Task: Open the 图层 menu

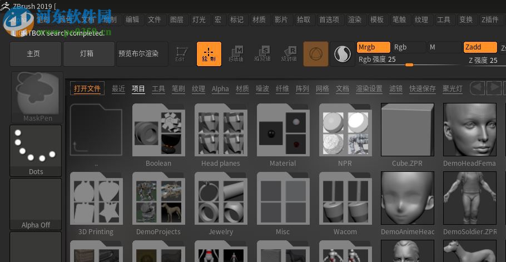Action: pos(176,19)
